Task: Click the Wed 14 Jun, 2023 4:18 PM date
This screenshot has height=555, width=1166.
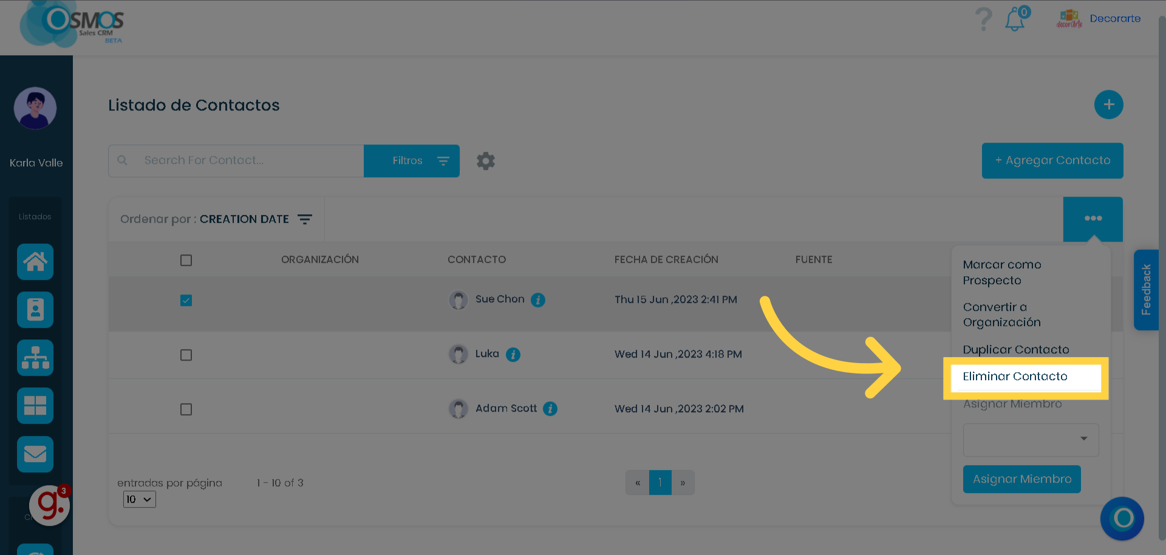Action: (x=678, y=355)
